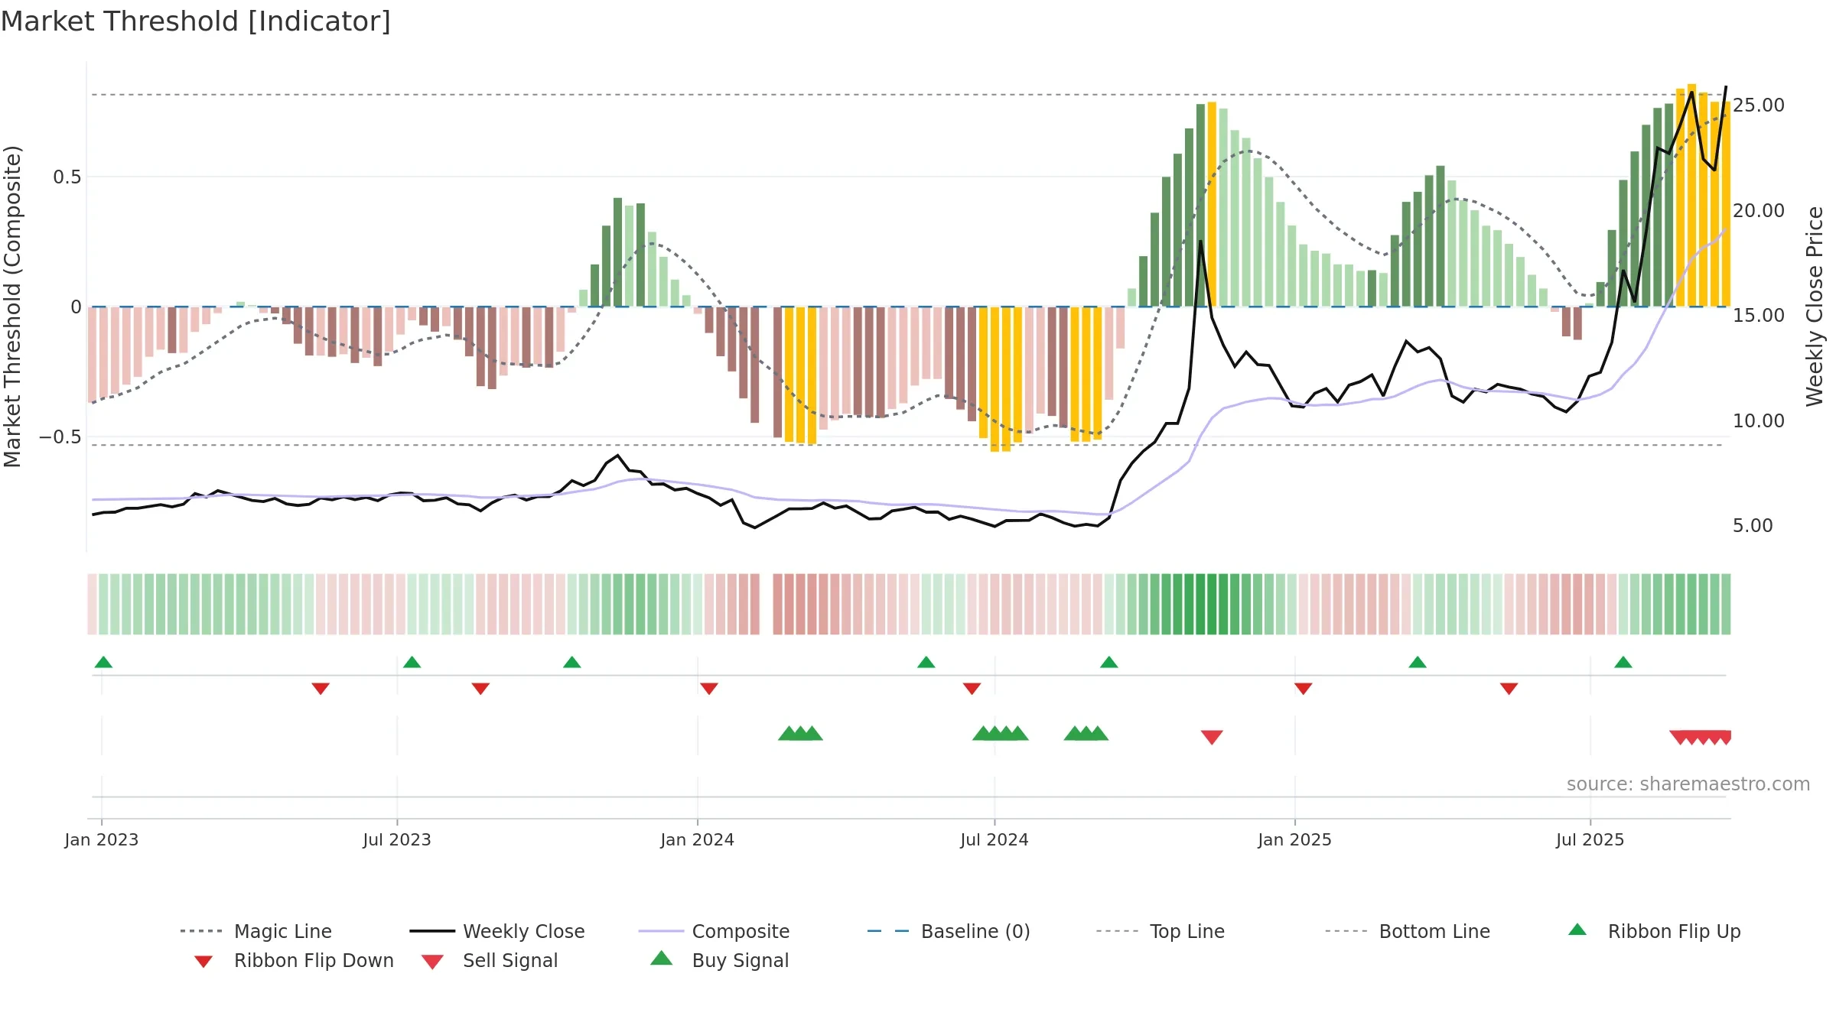Image resolution: width=1836 pixels, height=1032 pixels.
Task: Click the Ribbon Flip Down marker at Jan 2024
Action: click(709, 689)
